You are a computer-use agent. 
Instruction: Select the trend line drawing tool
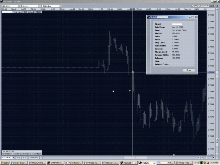point(193,6)
